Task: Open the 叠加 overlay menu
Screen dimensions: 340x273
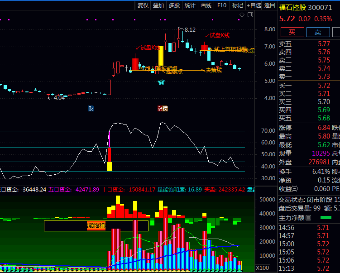Action: click(x=158, y=5)
